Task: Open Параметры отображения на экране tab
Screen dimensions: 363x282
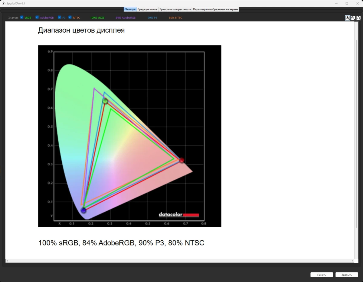Action: (x=216, y=9)
